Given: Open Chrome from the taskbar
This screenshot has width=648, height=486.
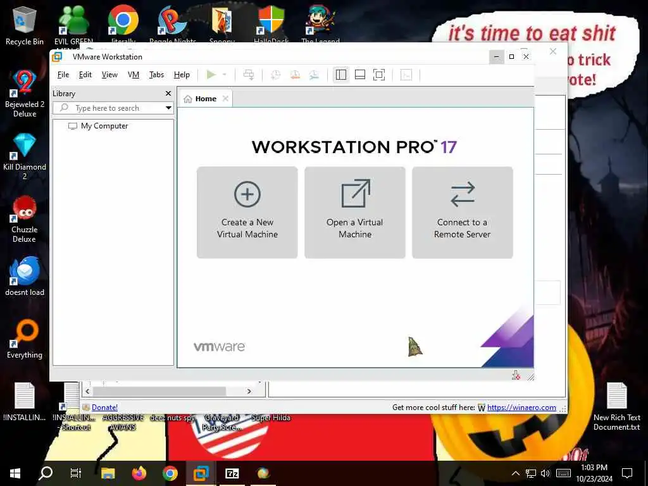Looking at the screenshot, I should point(170,473).
